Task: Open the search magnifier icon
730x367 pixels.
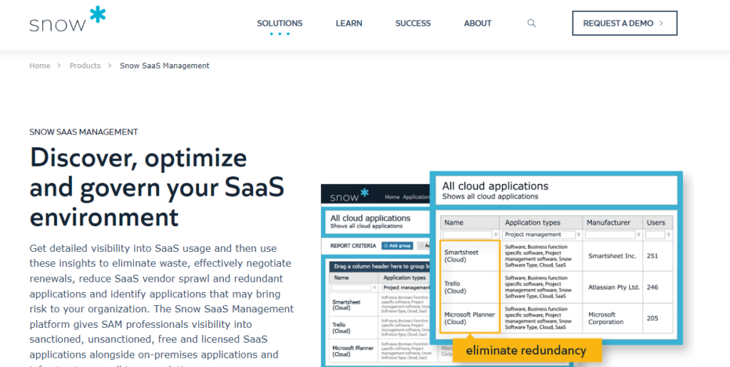Action: coord(531,23)
